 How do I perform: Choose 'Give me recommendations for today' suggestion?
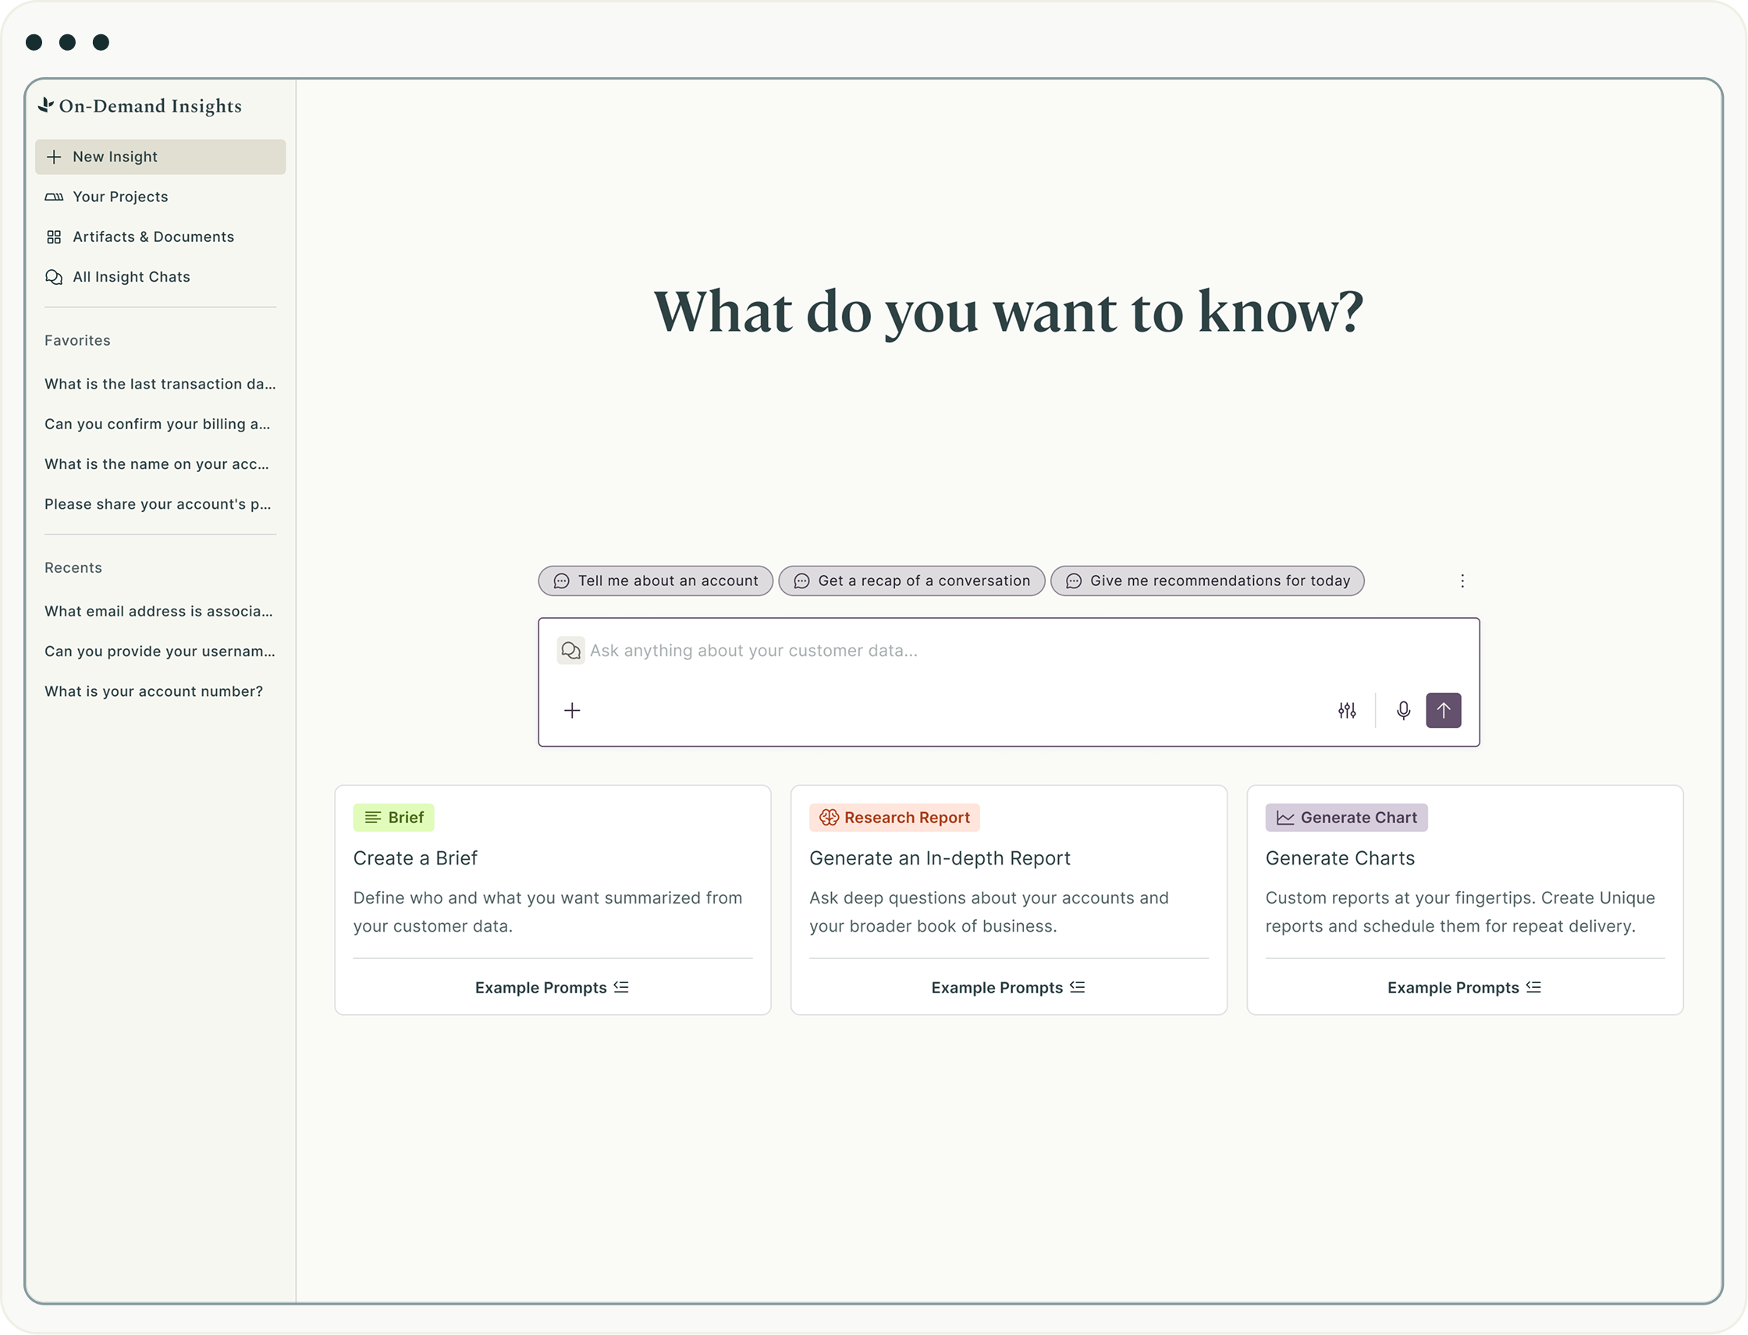coord(1208,581)
